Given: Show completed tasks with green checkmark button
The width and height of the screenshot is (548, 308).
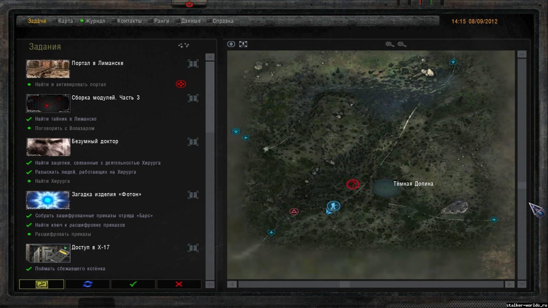Looking at the screenshot, I should 133,284.
